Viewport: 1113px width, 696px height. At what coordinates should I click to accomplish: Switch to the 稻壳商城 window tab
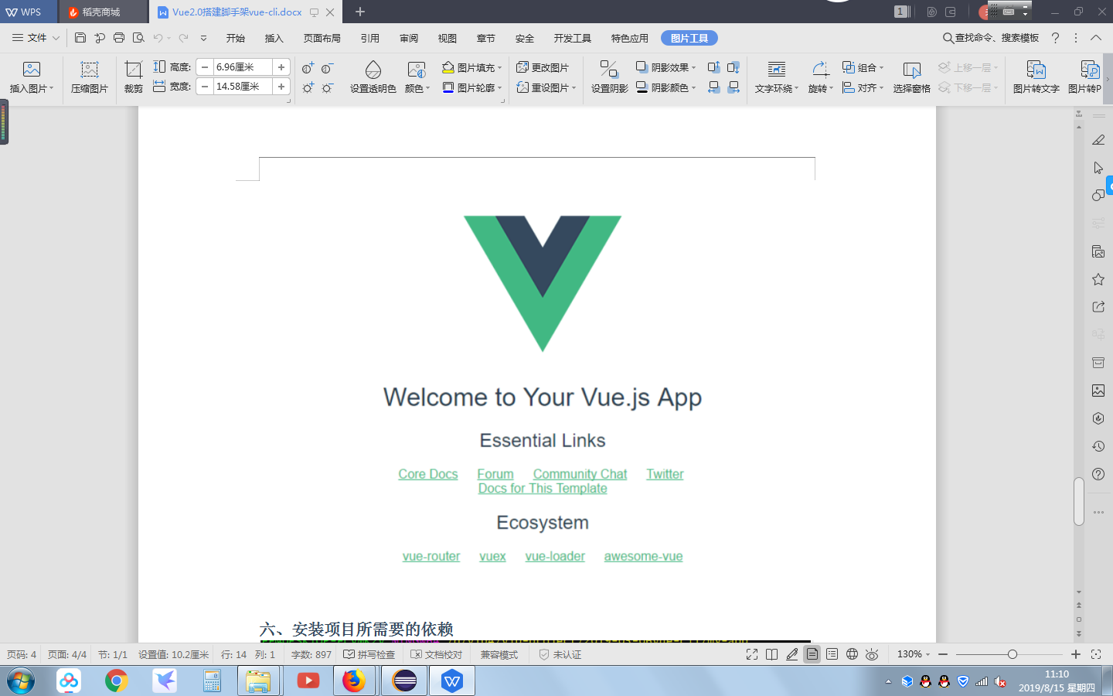102,12
